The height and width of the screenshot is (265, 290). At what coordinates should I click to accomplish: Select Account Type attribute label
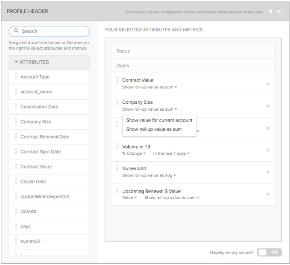point(35,76)
